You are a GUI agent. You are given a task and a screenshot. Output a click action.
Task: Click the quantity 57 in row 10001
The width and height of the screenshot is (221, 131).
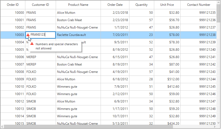click(142, 20)
